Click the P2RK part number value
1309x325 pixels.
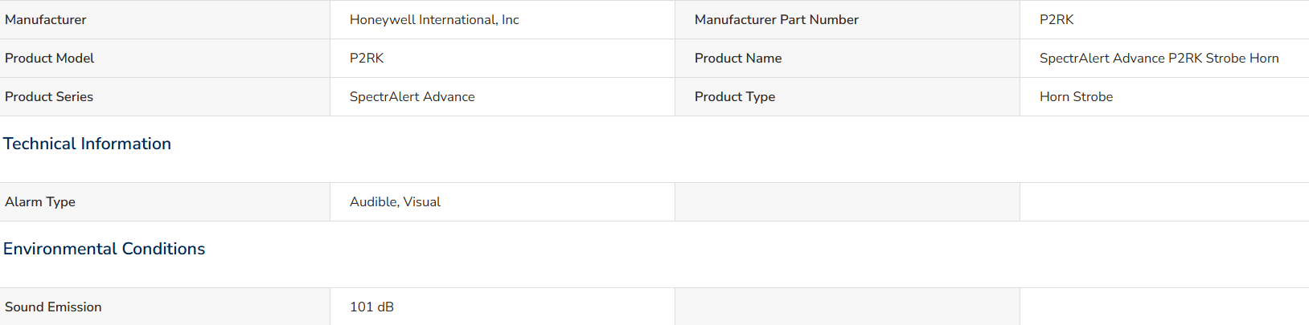1057,19
